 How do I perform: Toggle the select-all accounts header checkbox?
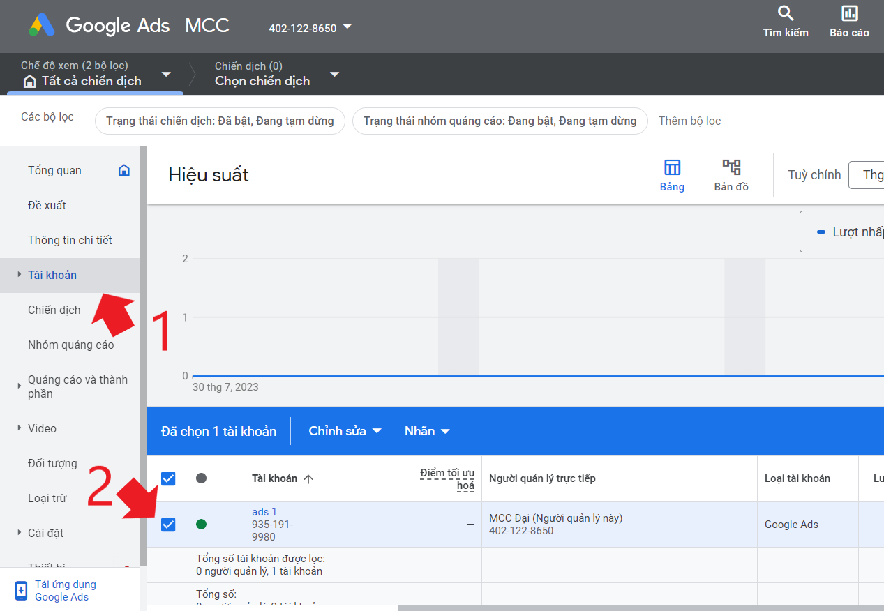(x=168, y=478)
